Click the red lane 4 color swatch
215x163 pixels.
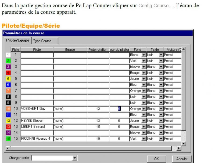8,73
